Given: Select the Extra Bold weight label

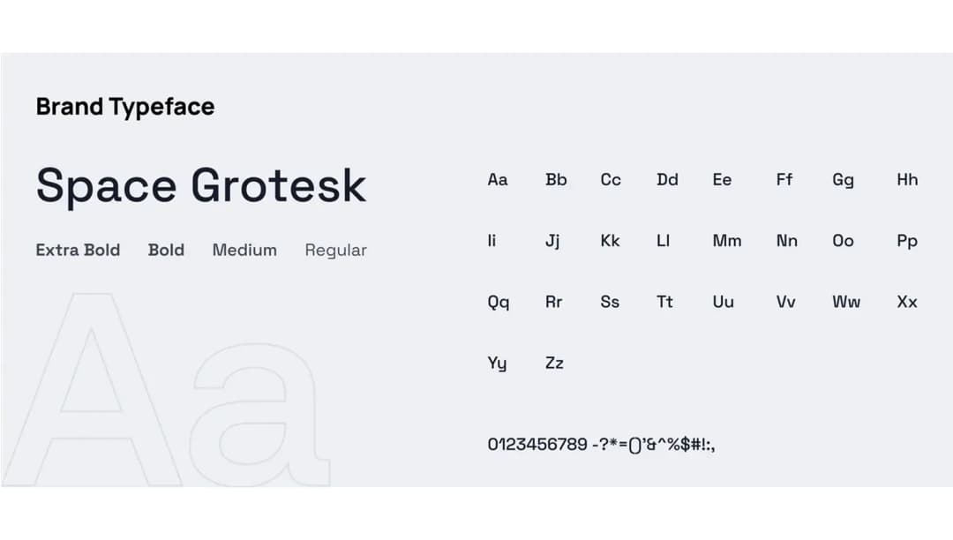Looking at the screenshot, I should point(78,251).
